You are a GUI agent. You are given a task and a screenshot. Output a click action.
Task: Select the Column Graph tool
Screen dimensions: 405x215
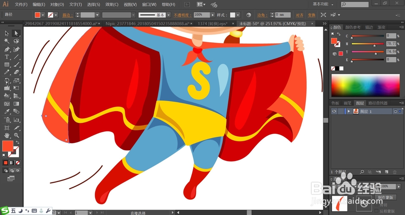tap(16, 120)
